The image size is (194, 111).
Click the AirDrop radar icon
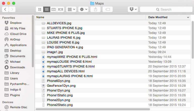7,39
